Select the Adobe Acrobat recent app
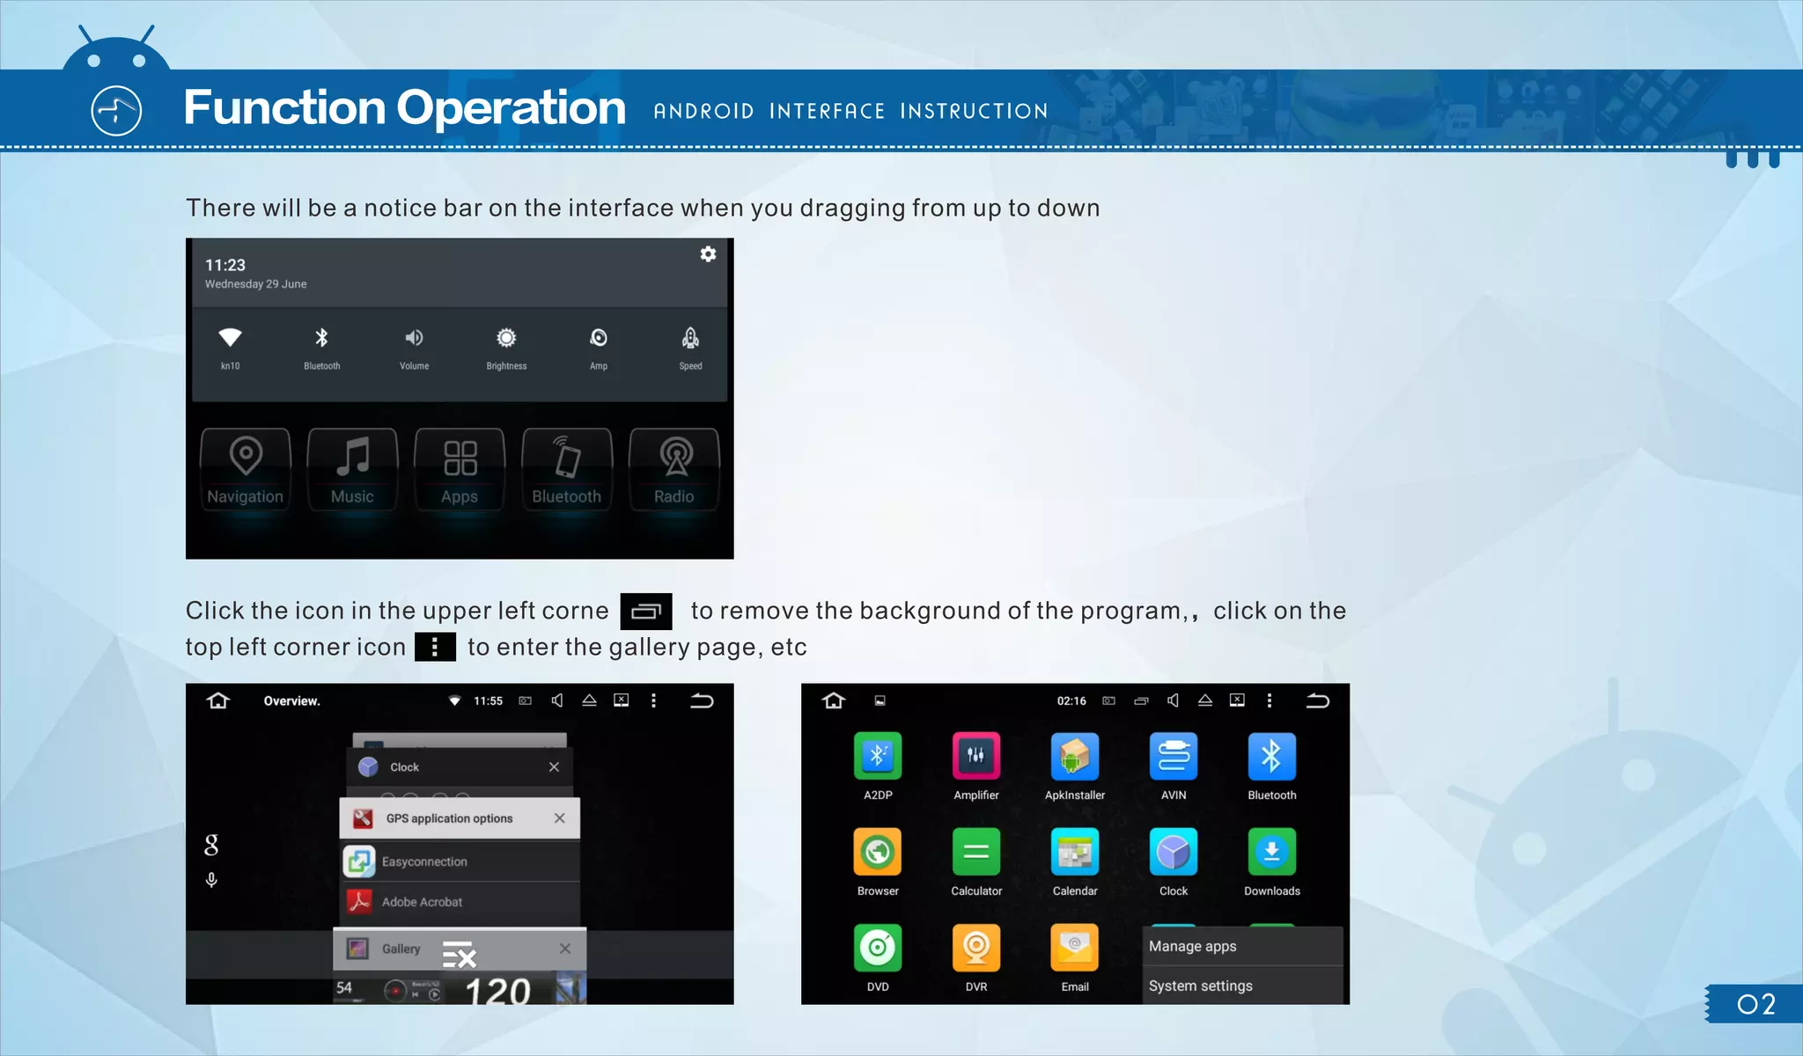Viewport: 1803px width, 1056px height. point(460,902)
